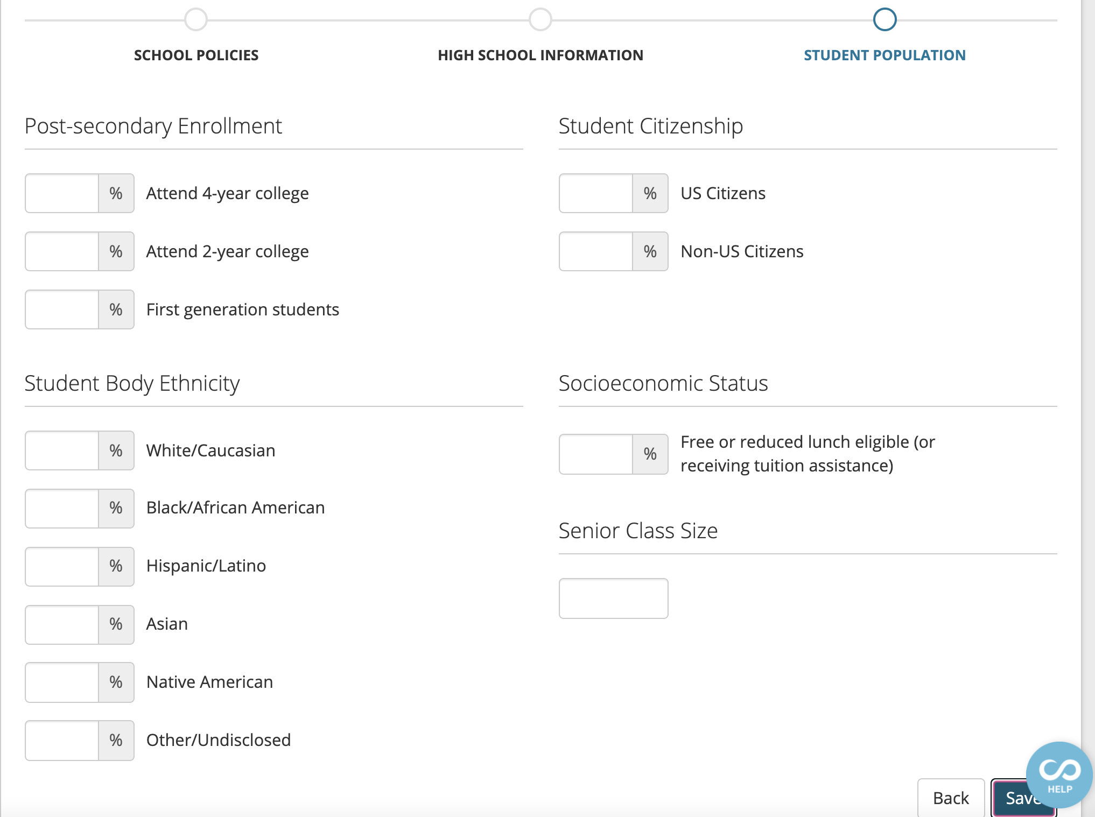
Task: Click the Non-US Citizens label
Action: tap(742, 251)
